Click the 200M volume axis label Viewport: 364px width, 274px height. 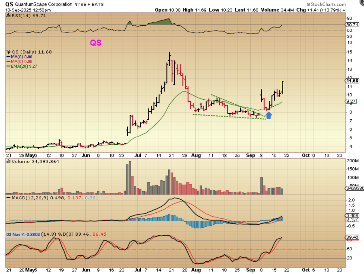[x=353, y=160]
